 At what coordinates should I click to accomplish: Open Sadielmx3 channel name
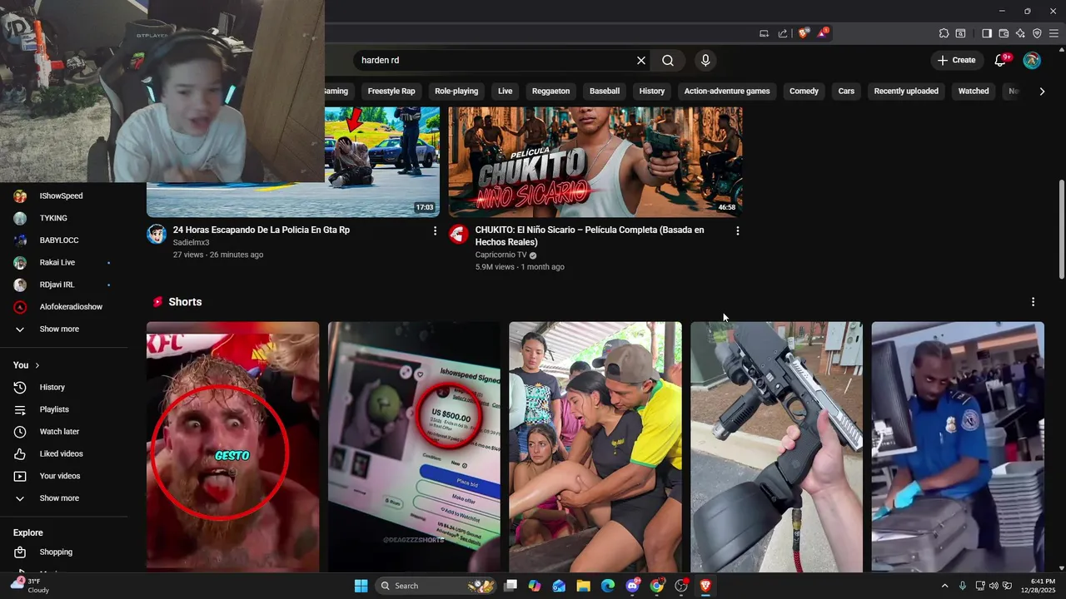(191, 243)
